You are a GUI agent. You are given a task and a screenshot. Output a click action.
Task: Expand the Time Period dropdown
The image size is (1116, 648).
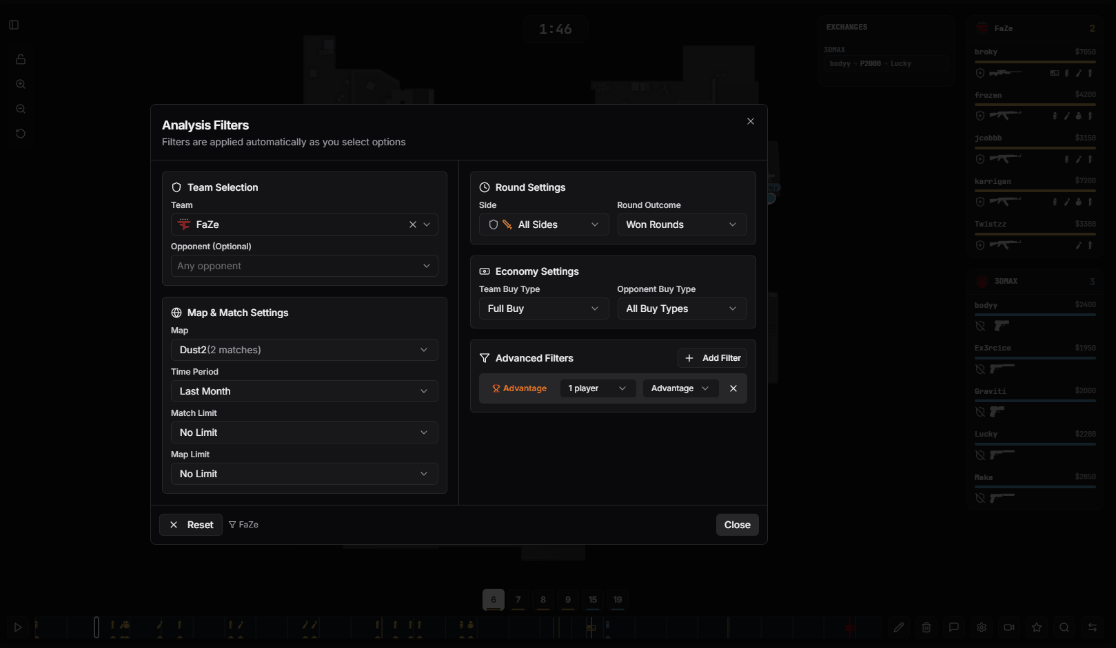(x=304, y=391)
